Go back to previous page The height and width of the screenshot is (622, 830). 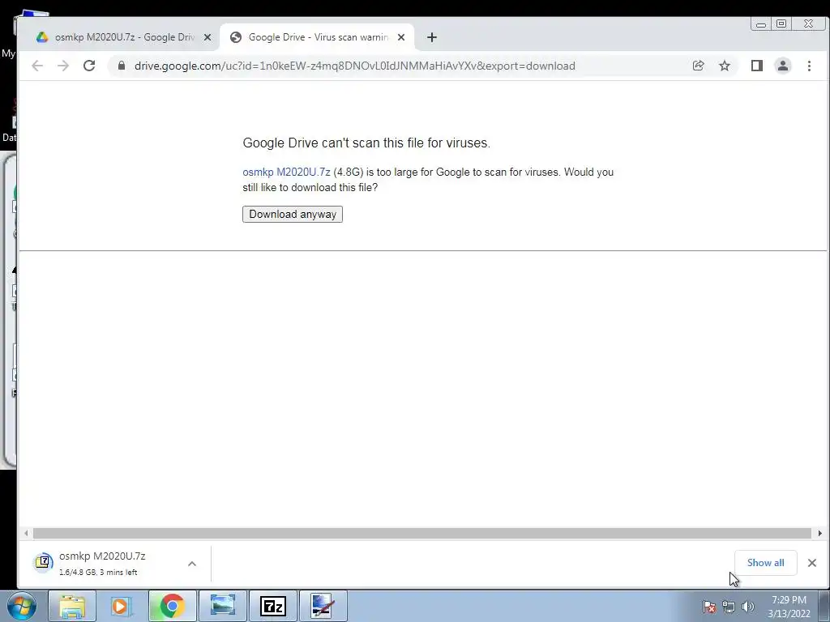pos(37,66)
